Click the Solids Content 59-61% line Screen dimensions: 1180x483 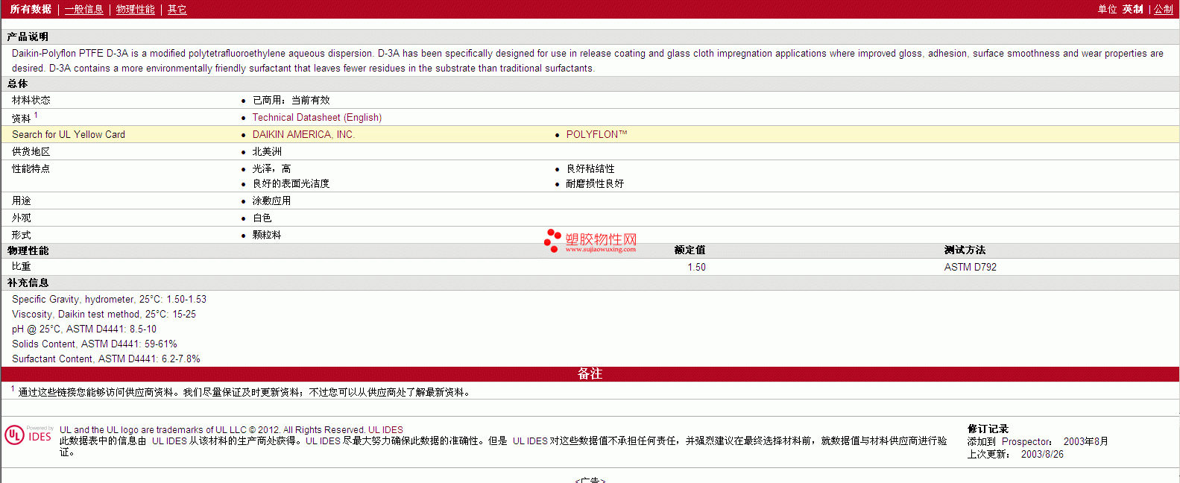click(95, 344)
